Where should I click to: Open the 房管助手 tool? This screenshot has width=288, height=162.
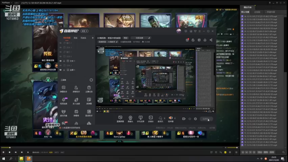click(x=76, y=89)
